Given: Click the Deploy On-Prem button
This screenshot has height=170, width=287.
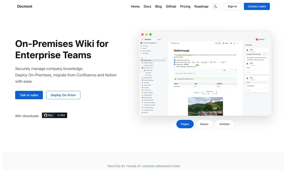Looking at the screenshot, I should click(63, 95).
